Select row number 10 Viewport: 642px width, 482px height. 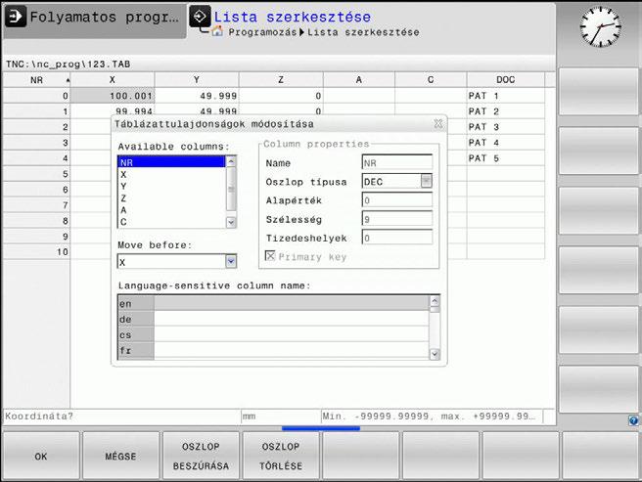click(36, 251)
